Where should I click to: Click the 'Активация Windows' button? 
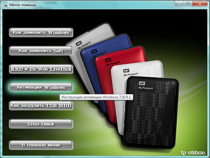pyautogui.click(x=41, y=87)
